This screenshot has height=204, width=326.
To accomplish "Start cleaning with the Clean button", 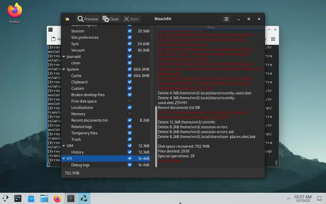I will (x=111, y=19).
